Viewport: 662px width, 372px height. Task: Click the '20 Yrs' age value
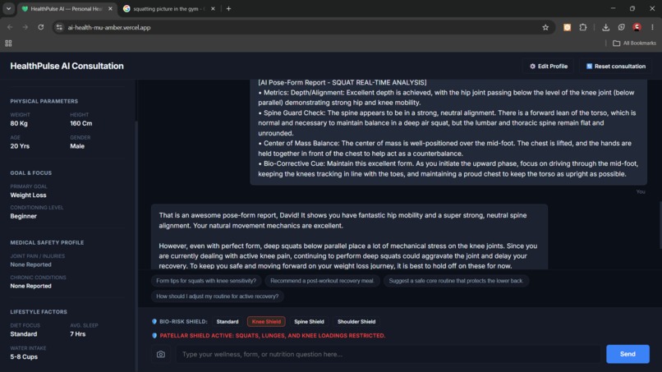20,146
